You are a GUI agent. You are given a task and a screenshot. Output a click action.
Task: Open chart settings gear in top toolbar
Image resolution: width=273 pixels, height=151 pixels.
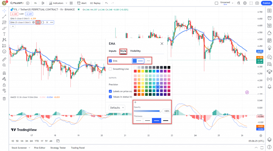[245, 3]
